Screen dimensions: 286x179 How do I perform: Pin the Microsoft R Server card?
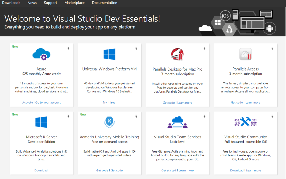(x=68, y=116)
